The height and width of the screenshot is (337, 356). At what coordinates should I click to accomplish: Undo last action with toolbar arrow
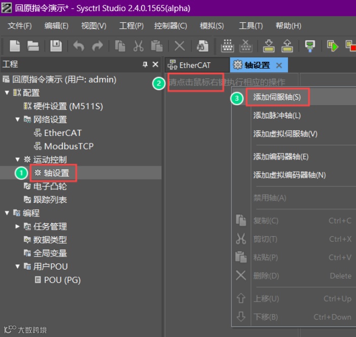pos(79,46)
